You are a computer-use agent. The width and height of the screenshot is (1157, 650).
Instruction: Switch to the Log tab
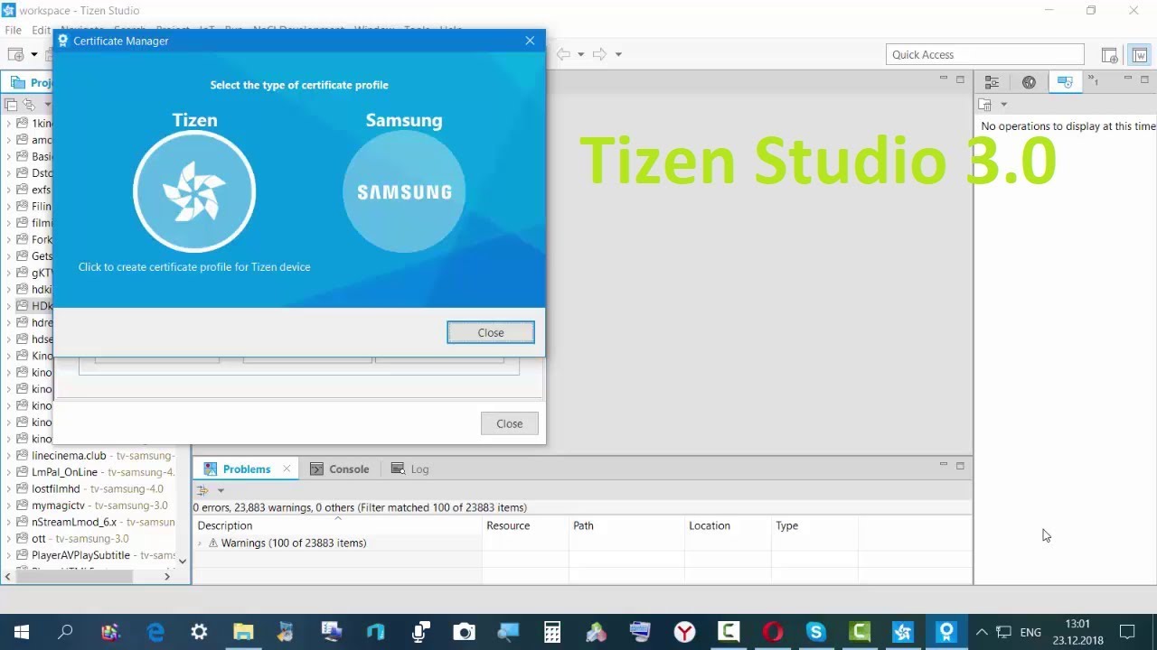point(410,469)
